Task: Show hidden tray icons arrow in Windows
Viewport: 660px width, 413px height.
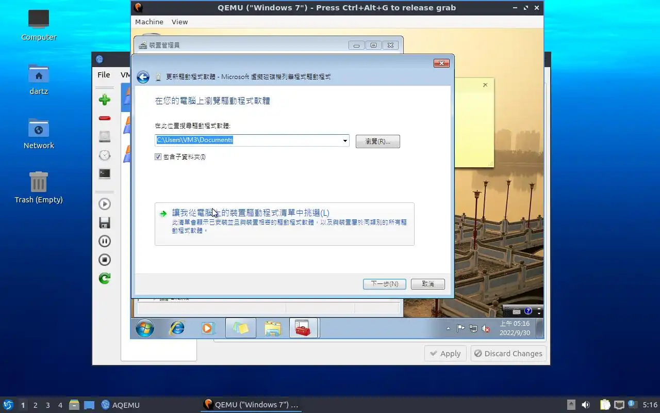Action: [x=448, y=328]
